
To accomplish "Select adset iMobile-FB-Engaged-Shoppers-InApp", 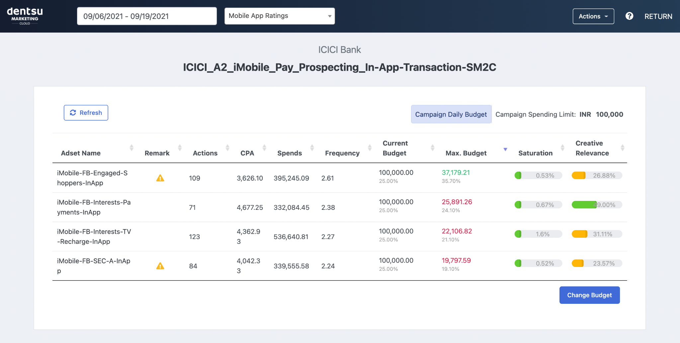I will (x=92, y=178).
